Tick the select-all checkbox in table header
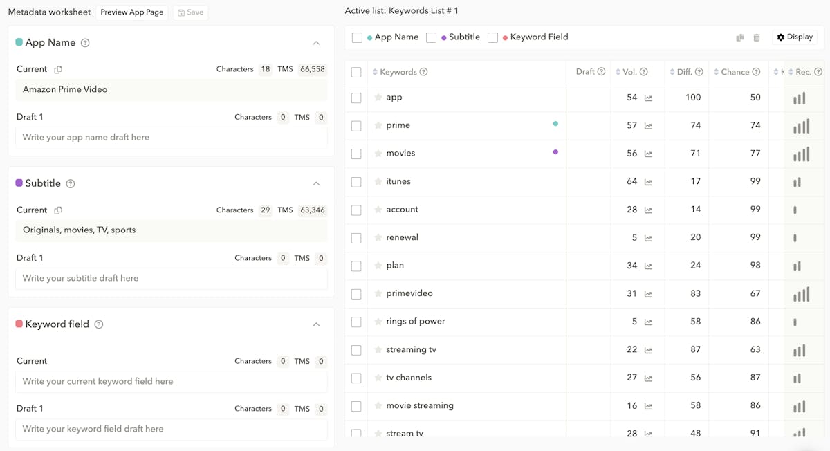830x451 pixels. pyautogui.click(x=356, y=72)
